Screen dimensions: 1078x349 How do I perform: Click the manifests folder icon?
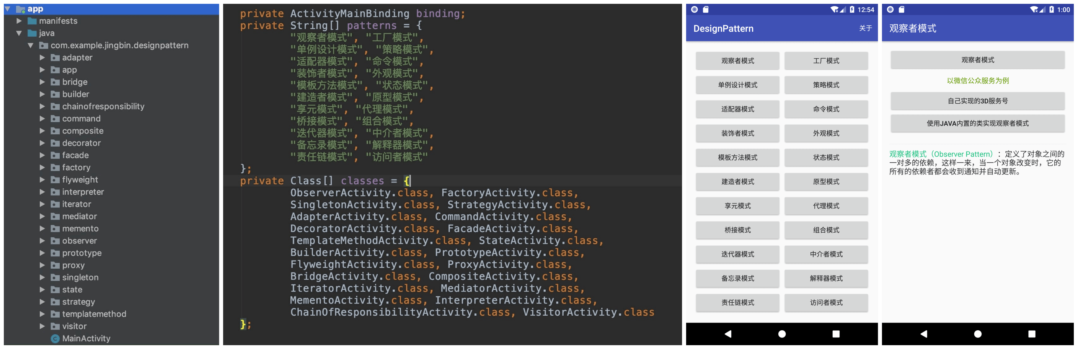pyautogui.click(x=32, y=21)
